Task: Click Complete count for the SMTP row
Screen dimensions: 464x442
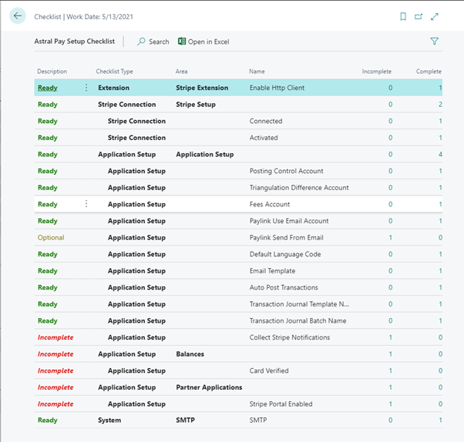Action: pos(439,420)
